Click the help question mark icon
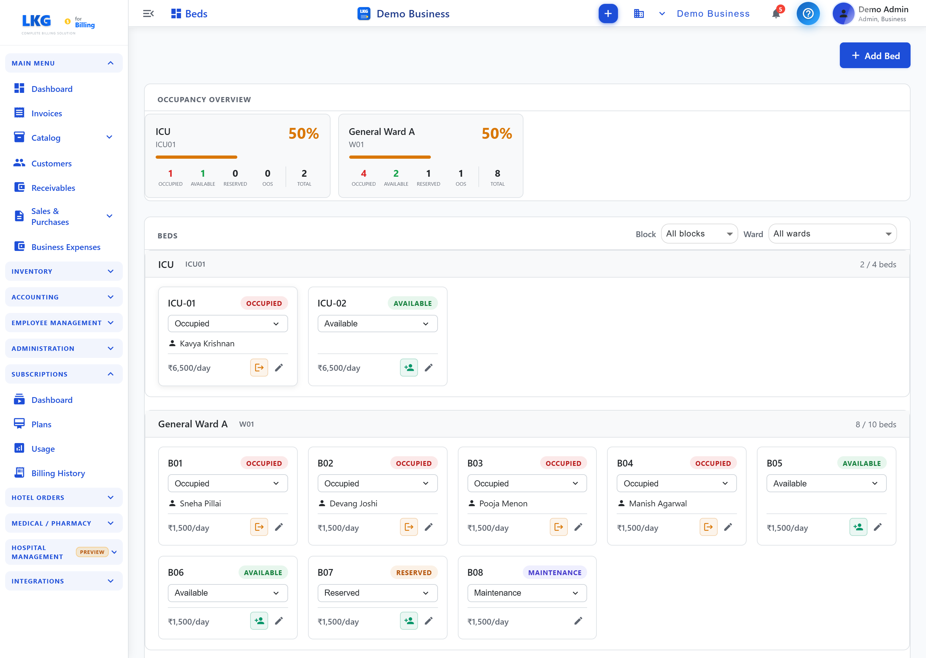The image size is (926, 658). pyautogui.click(x=808, y=14)
